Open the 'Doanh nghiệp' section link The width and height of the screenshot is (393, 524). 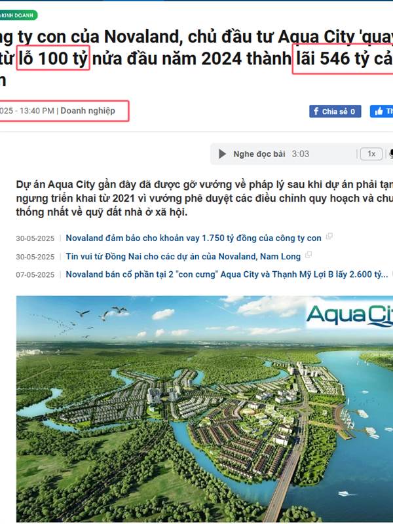88,111
